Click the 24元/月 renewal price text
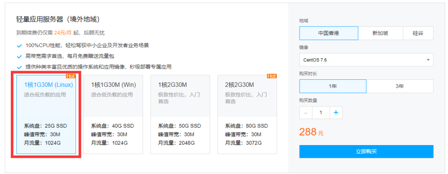 point(63,33)
